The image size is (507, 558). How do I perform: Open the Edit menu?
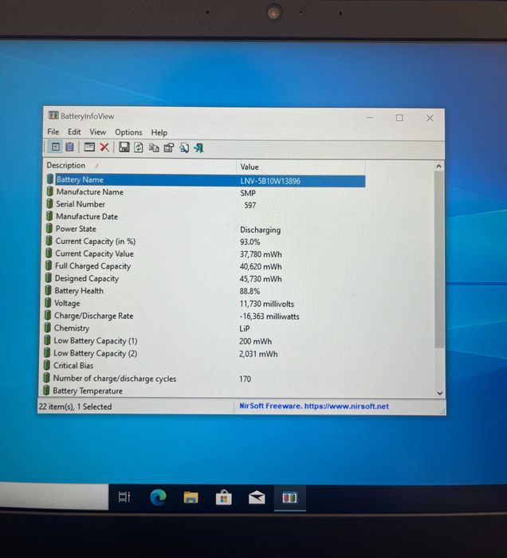[74, 132]
